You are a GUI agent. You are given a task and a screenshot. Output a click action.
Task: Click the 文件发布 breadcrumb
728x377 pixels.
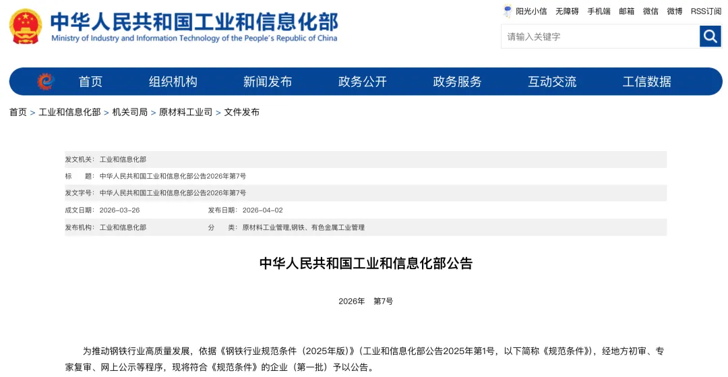[241, 113]
